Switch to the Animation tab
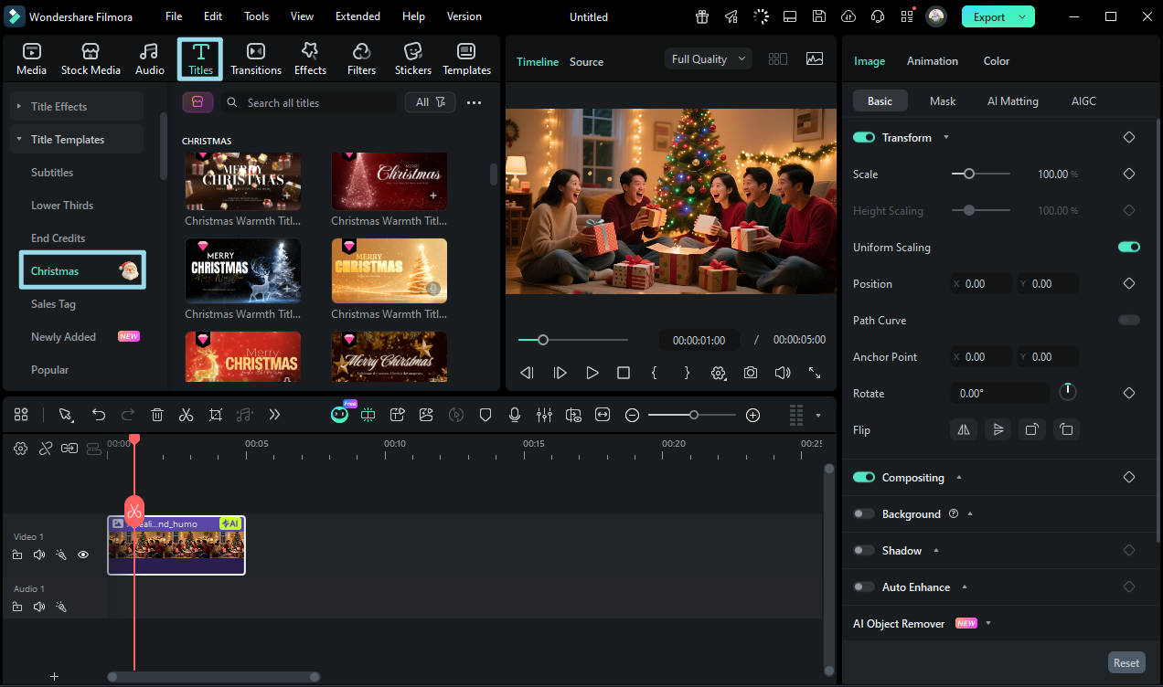The width and height of the screenshot is (1163, 687). coord(933,61)
